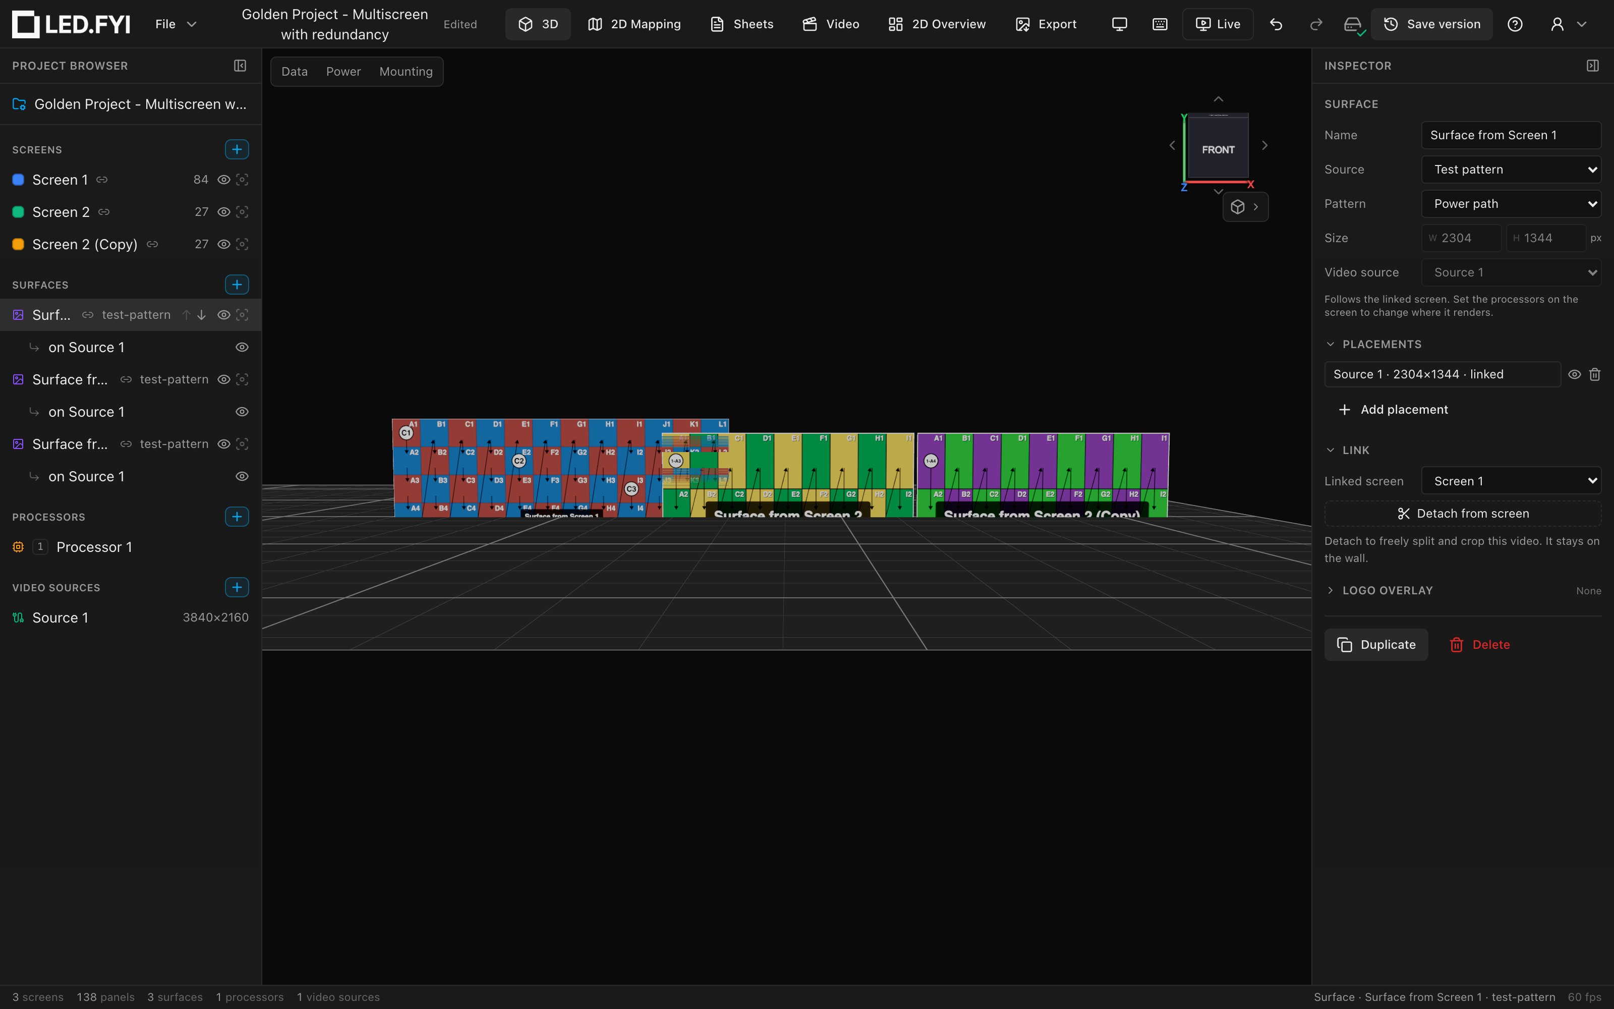Screen dimensions: 1614x1009
Task: Focus on Screen 2 (Copy) with target icon
Action: click(242, 244)
